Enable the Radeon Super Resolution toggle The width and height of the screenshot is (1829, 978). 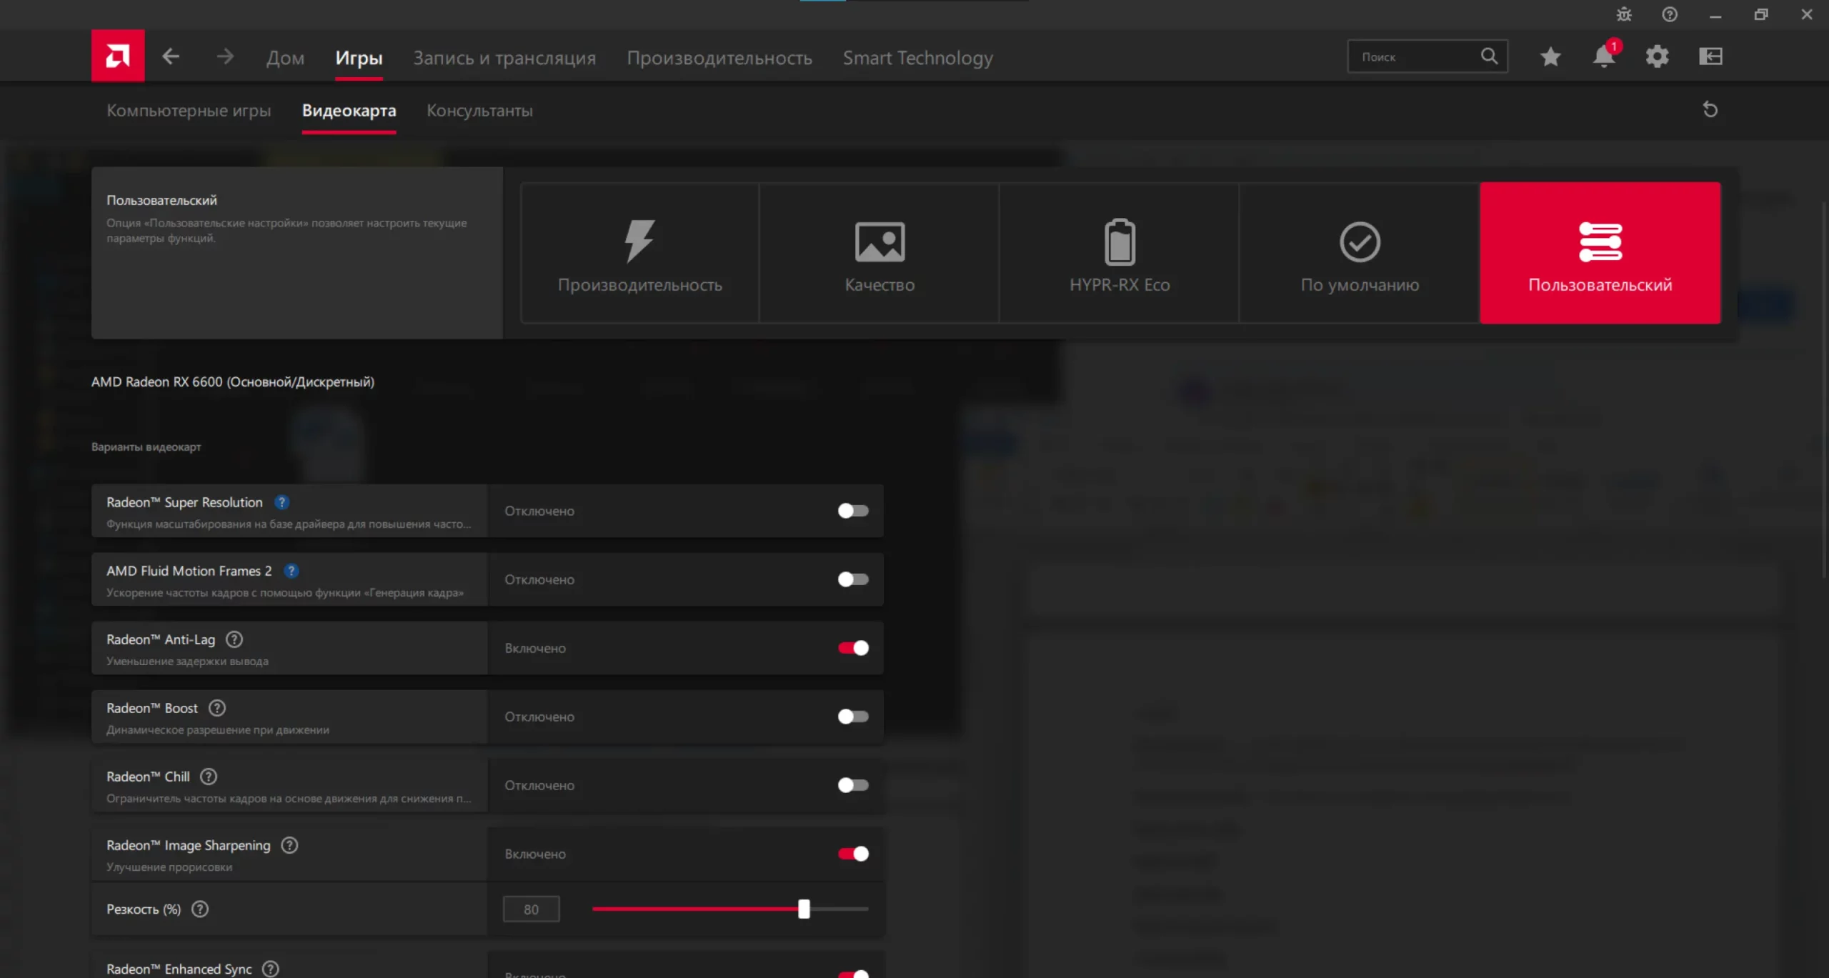(x=853, y=511)
